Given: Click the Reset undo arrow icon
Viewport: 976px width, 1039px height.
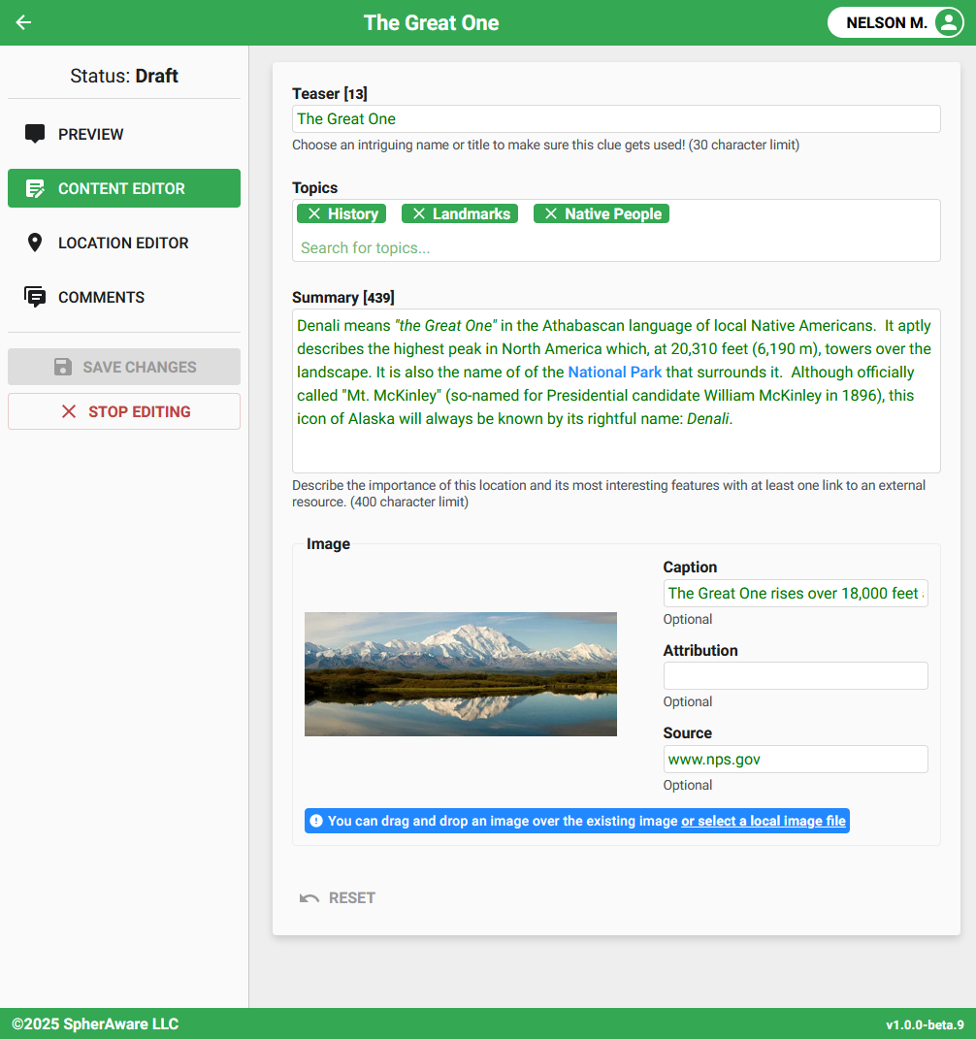Looking at the screenshot, I should point(309,897).
